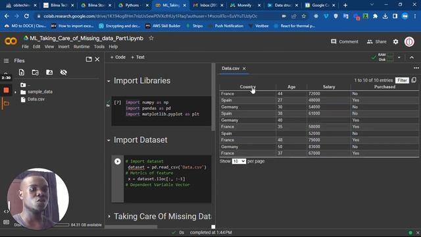Open the Colab settings gear
The height and width of the screenshot is (237, 421).
(x=395, y=41)
